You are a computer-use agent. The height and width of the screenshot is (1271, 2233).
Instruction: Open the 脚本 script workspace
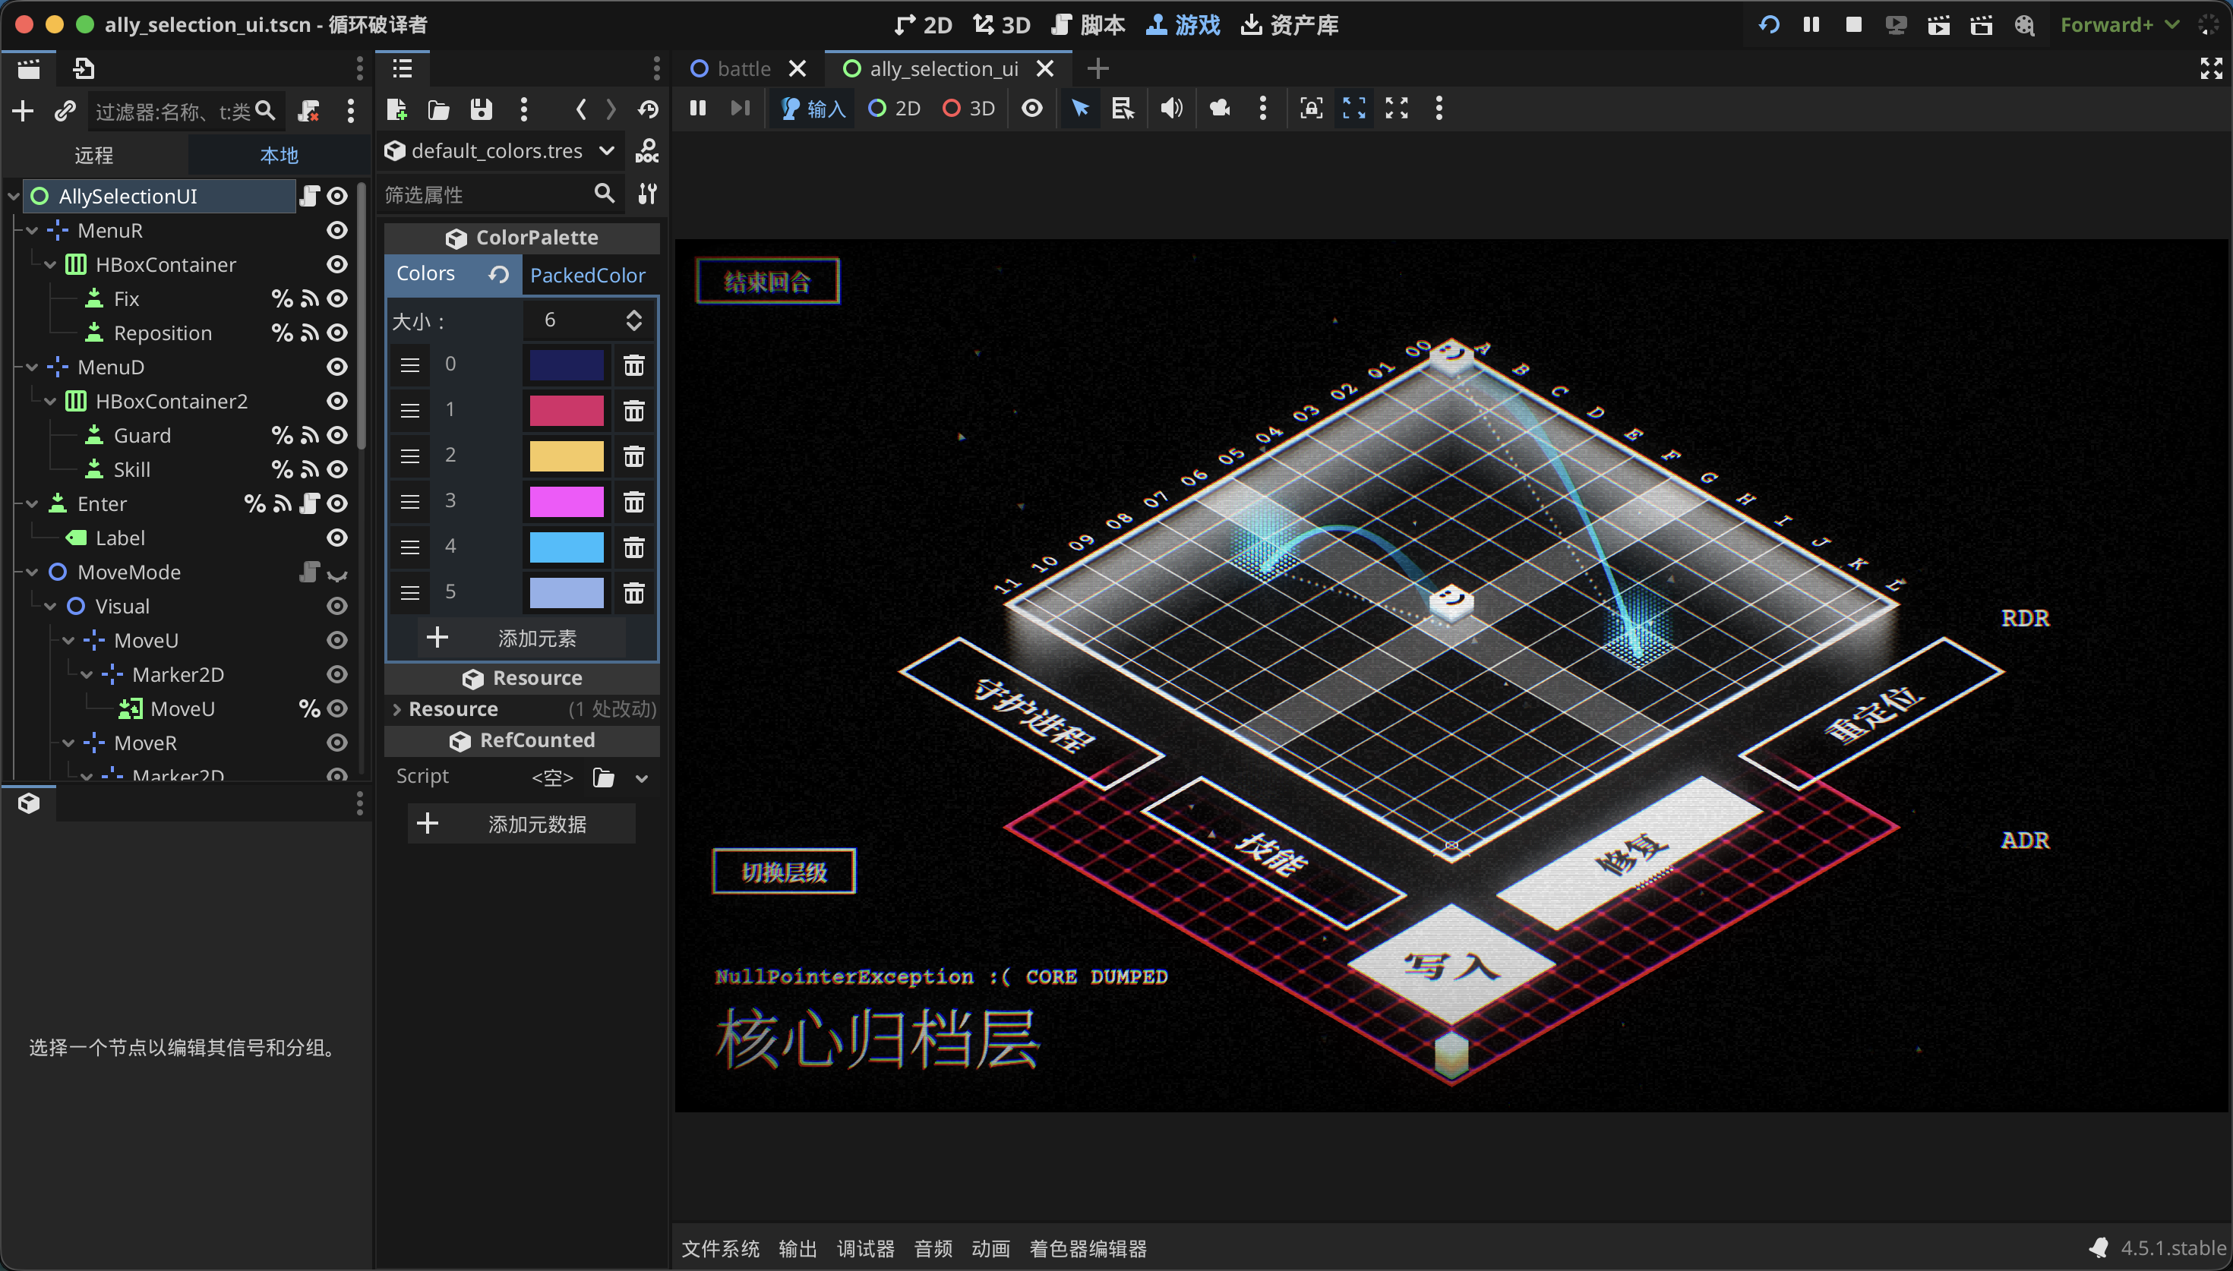coord(1088,24)
